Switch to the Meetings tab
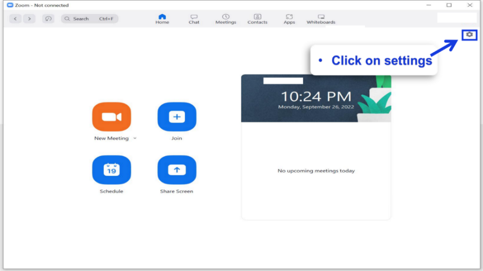Screen dimensions: 483x271 pos(226,19)
